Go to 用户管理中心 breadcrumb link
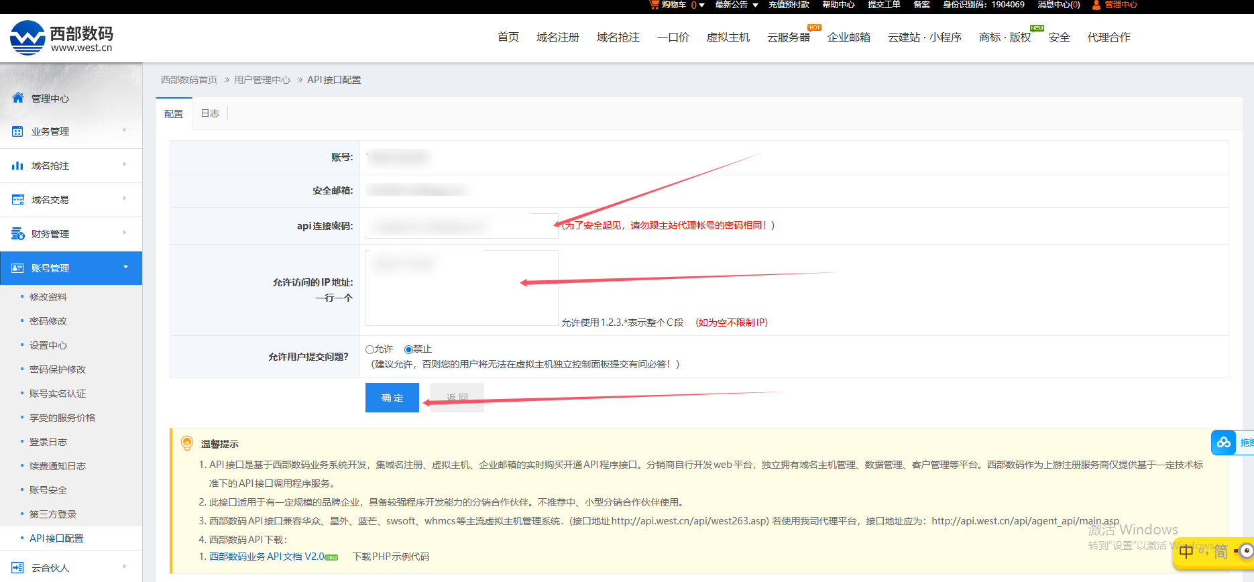Viewport: 1254px width, 582px height. tap(262, 80)
